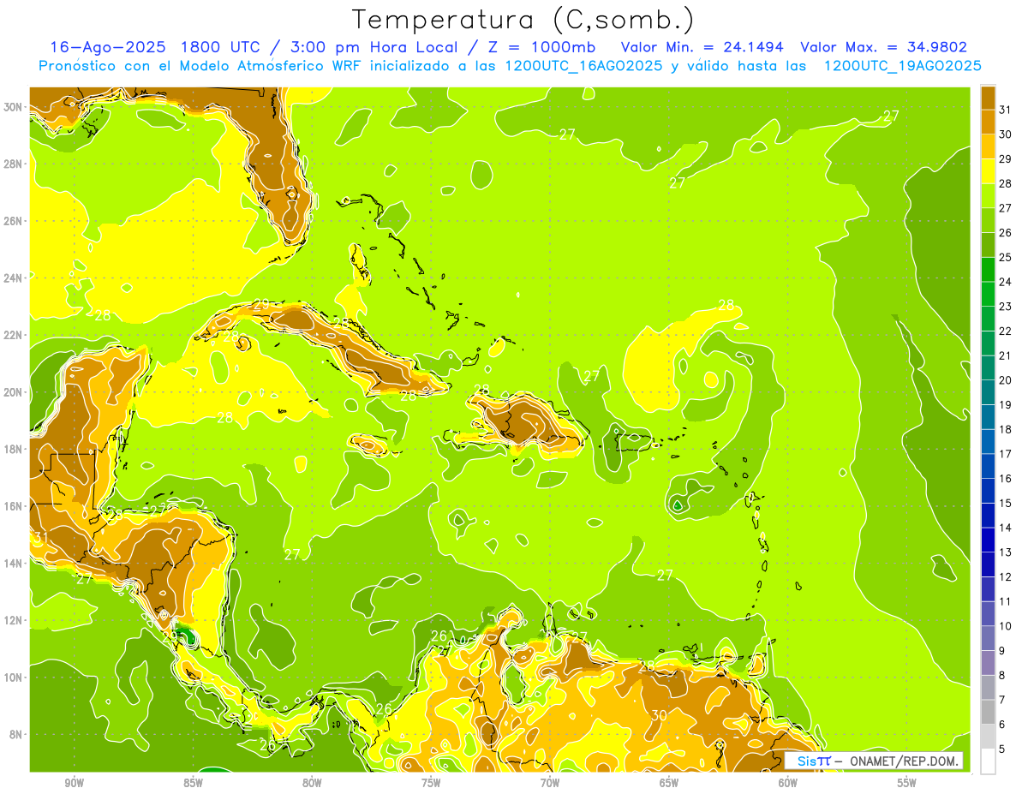Click the legend value '24'
Viewport: 1028px width, 794px height.
pyautogui.click(x=1006, y=282)
